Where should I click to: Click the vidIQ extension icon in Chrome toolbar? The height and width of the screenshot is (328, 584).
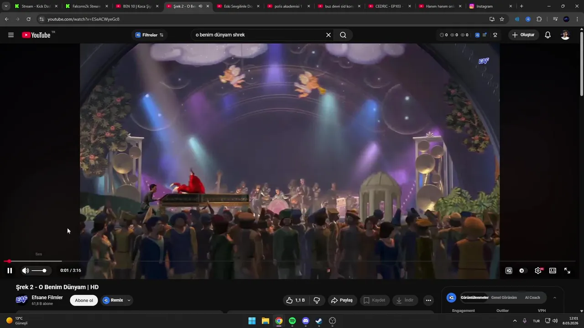click(528, 19)
